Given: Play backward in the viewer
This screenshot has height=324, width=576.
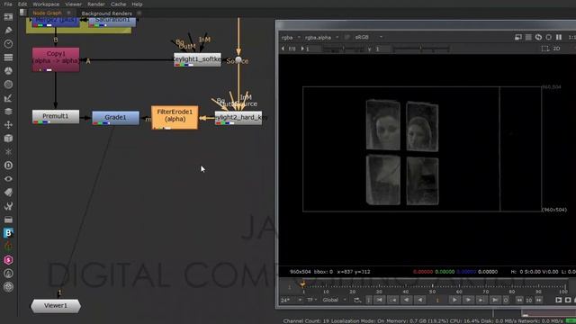Looking at the screenshot, I should (x=420, y=300).
